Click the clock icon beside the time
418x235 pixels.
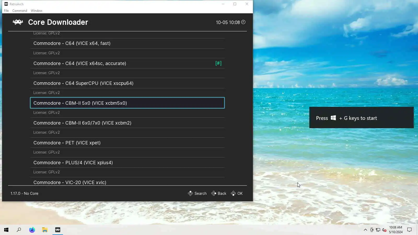(243, 22)
